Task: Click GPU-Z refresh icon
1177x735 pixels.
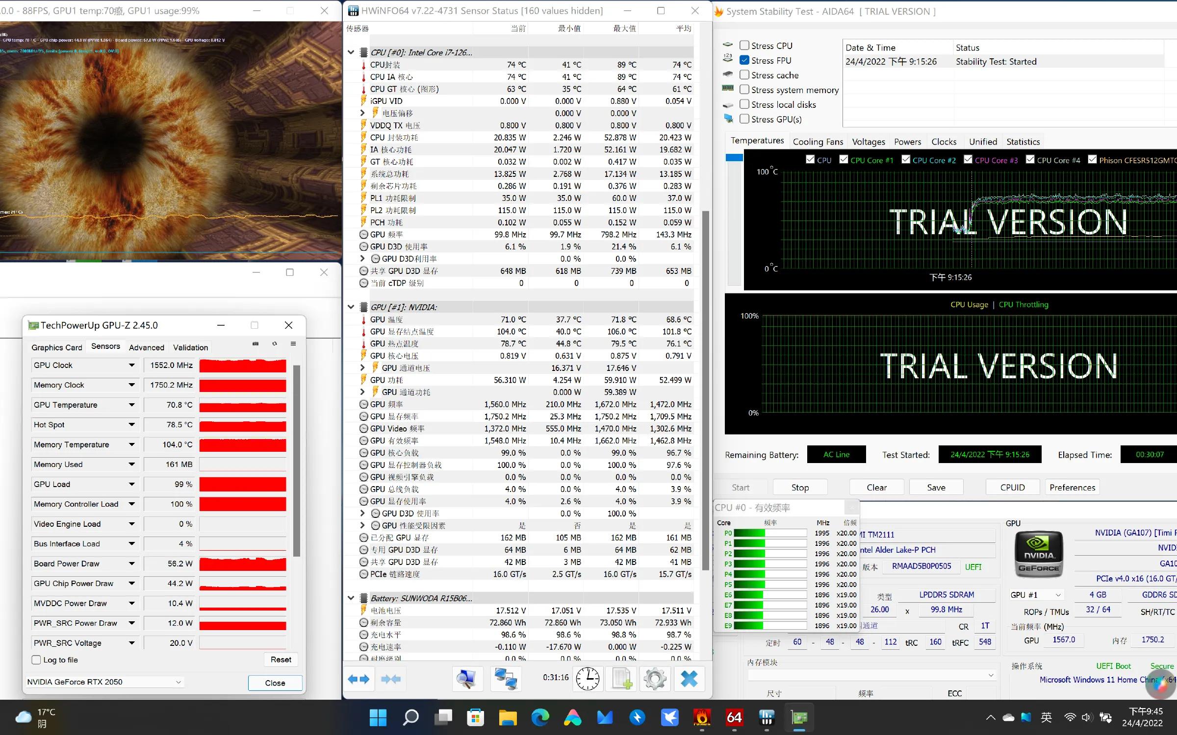Action: point(275,343)
